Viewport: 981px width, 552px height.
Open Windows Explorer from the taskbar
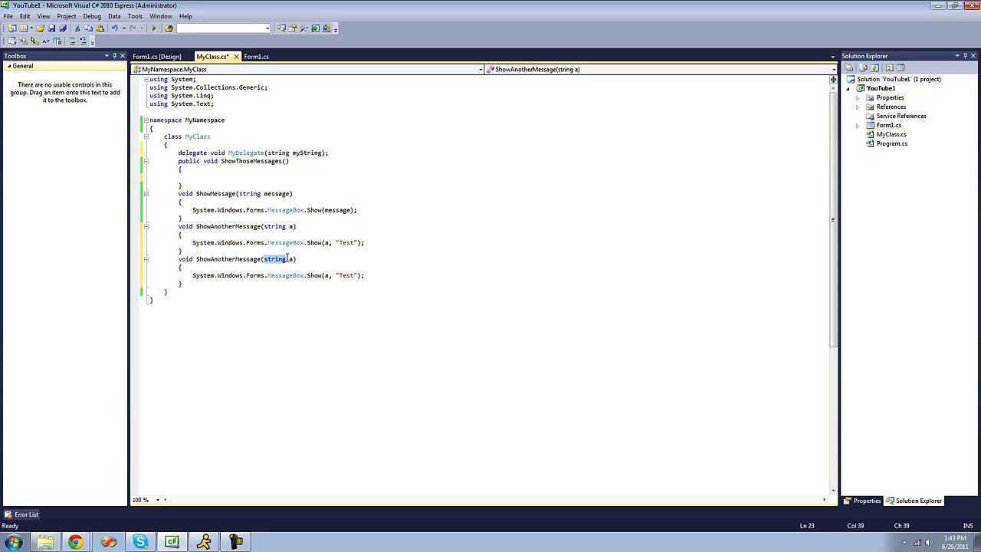coord(44,542)
